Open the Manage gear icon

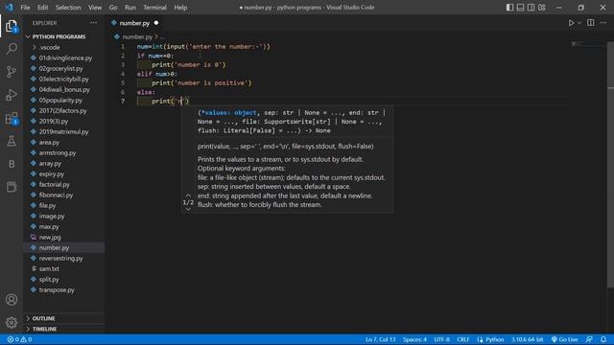coord(12,322)
